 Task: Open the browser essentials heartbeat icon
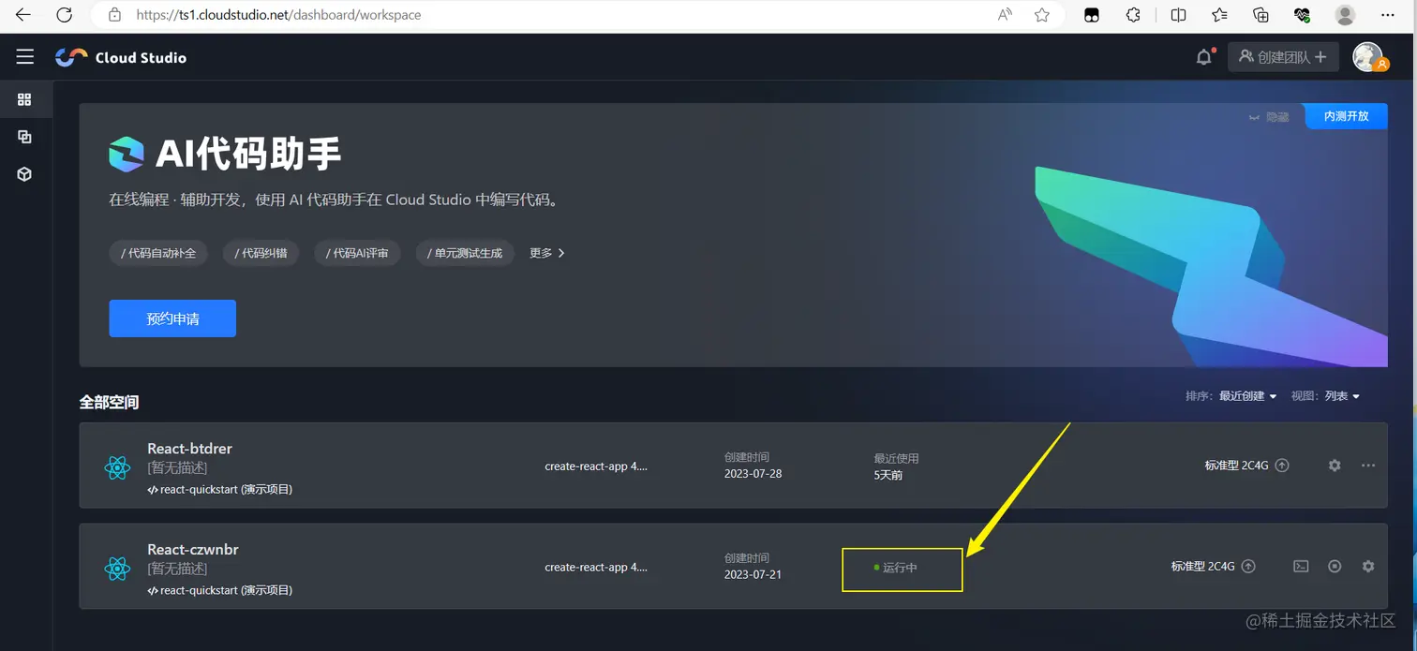pos(1302,15)
